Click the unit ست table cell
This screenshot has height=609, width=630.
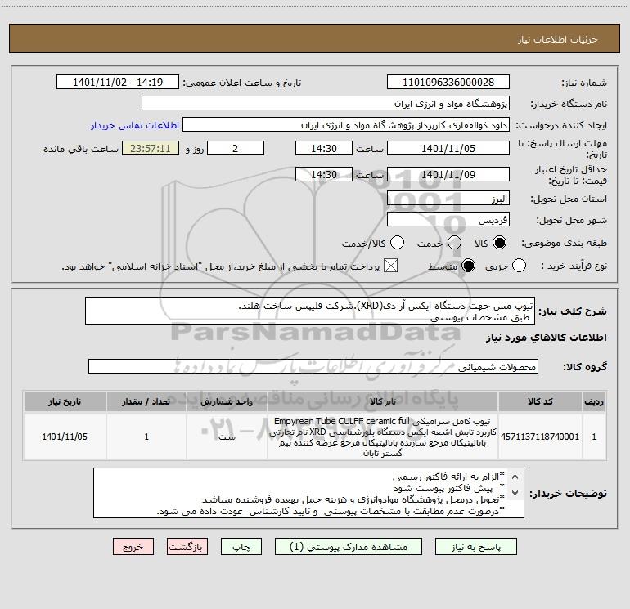point(227,437)
